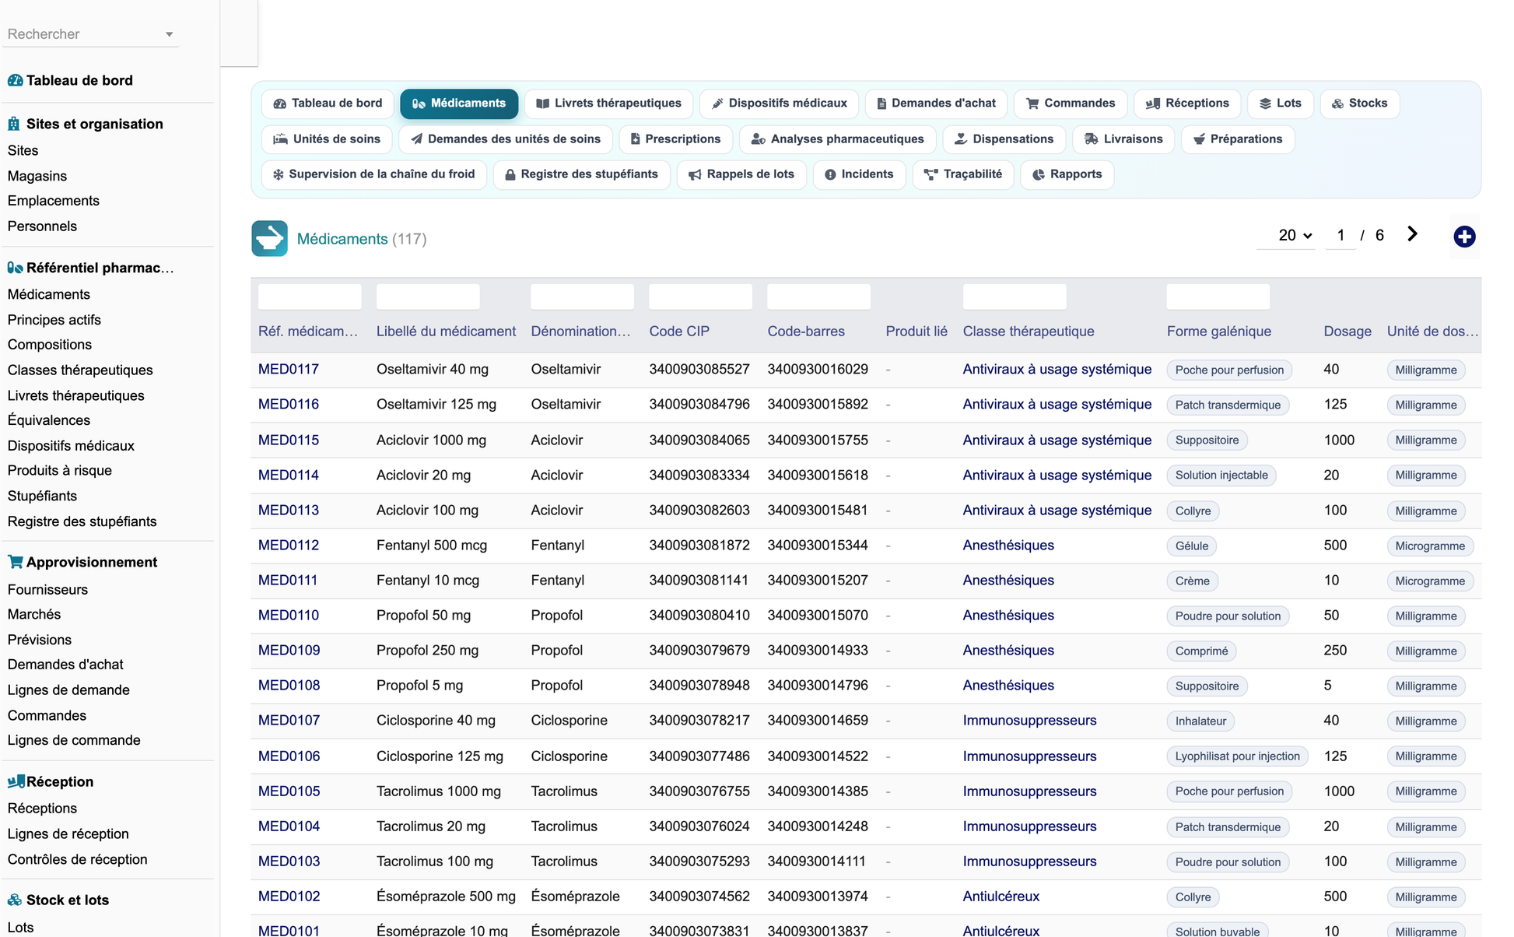1514x937 pixels.
Task: Open Prévisions in sidebar
Action: (40, 640)
